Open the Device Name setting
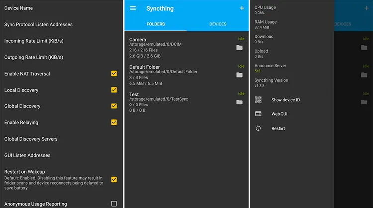 pyautogui.click(x=61, y=8)
